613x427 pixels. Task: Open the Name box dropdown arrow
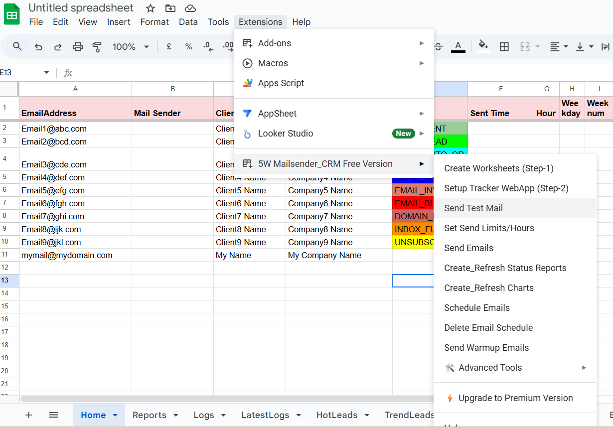(x=47, y=73)
